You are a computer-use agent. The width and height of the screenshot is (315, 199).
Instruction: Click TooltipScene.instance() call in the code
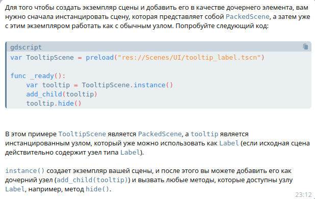pyautogui.click(x=127, y=85)
